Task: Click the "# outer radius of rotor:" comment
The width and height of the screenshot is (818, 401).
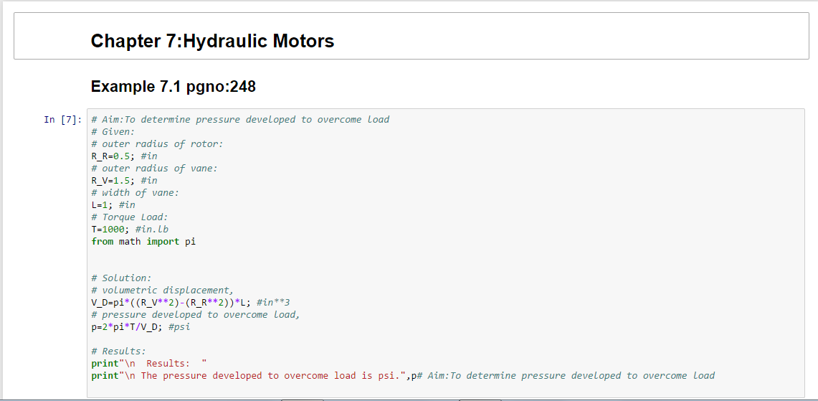Action: click(x=157, y=144)
